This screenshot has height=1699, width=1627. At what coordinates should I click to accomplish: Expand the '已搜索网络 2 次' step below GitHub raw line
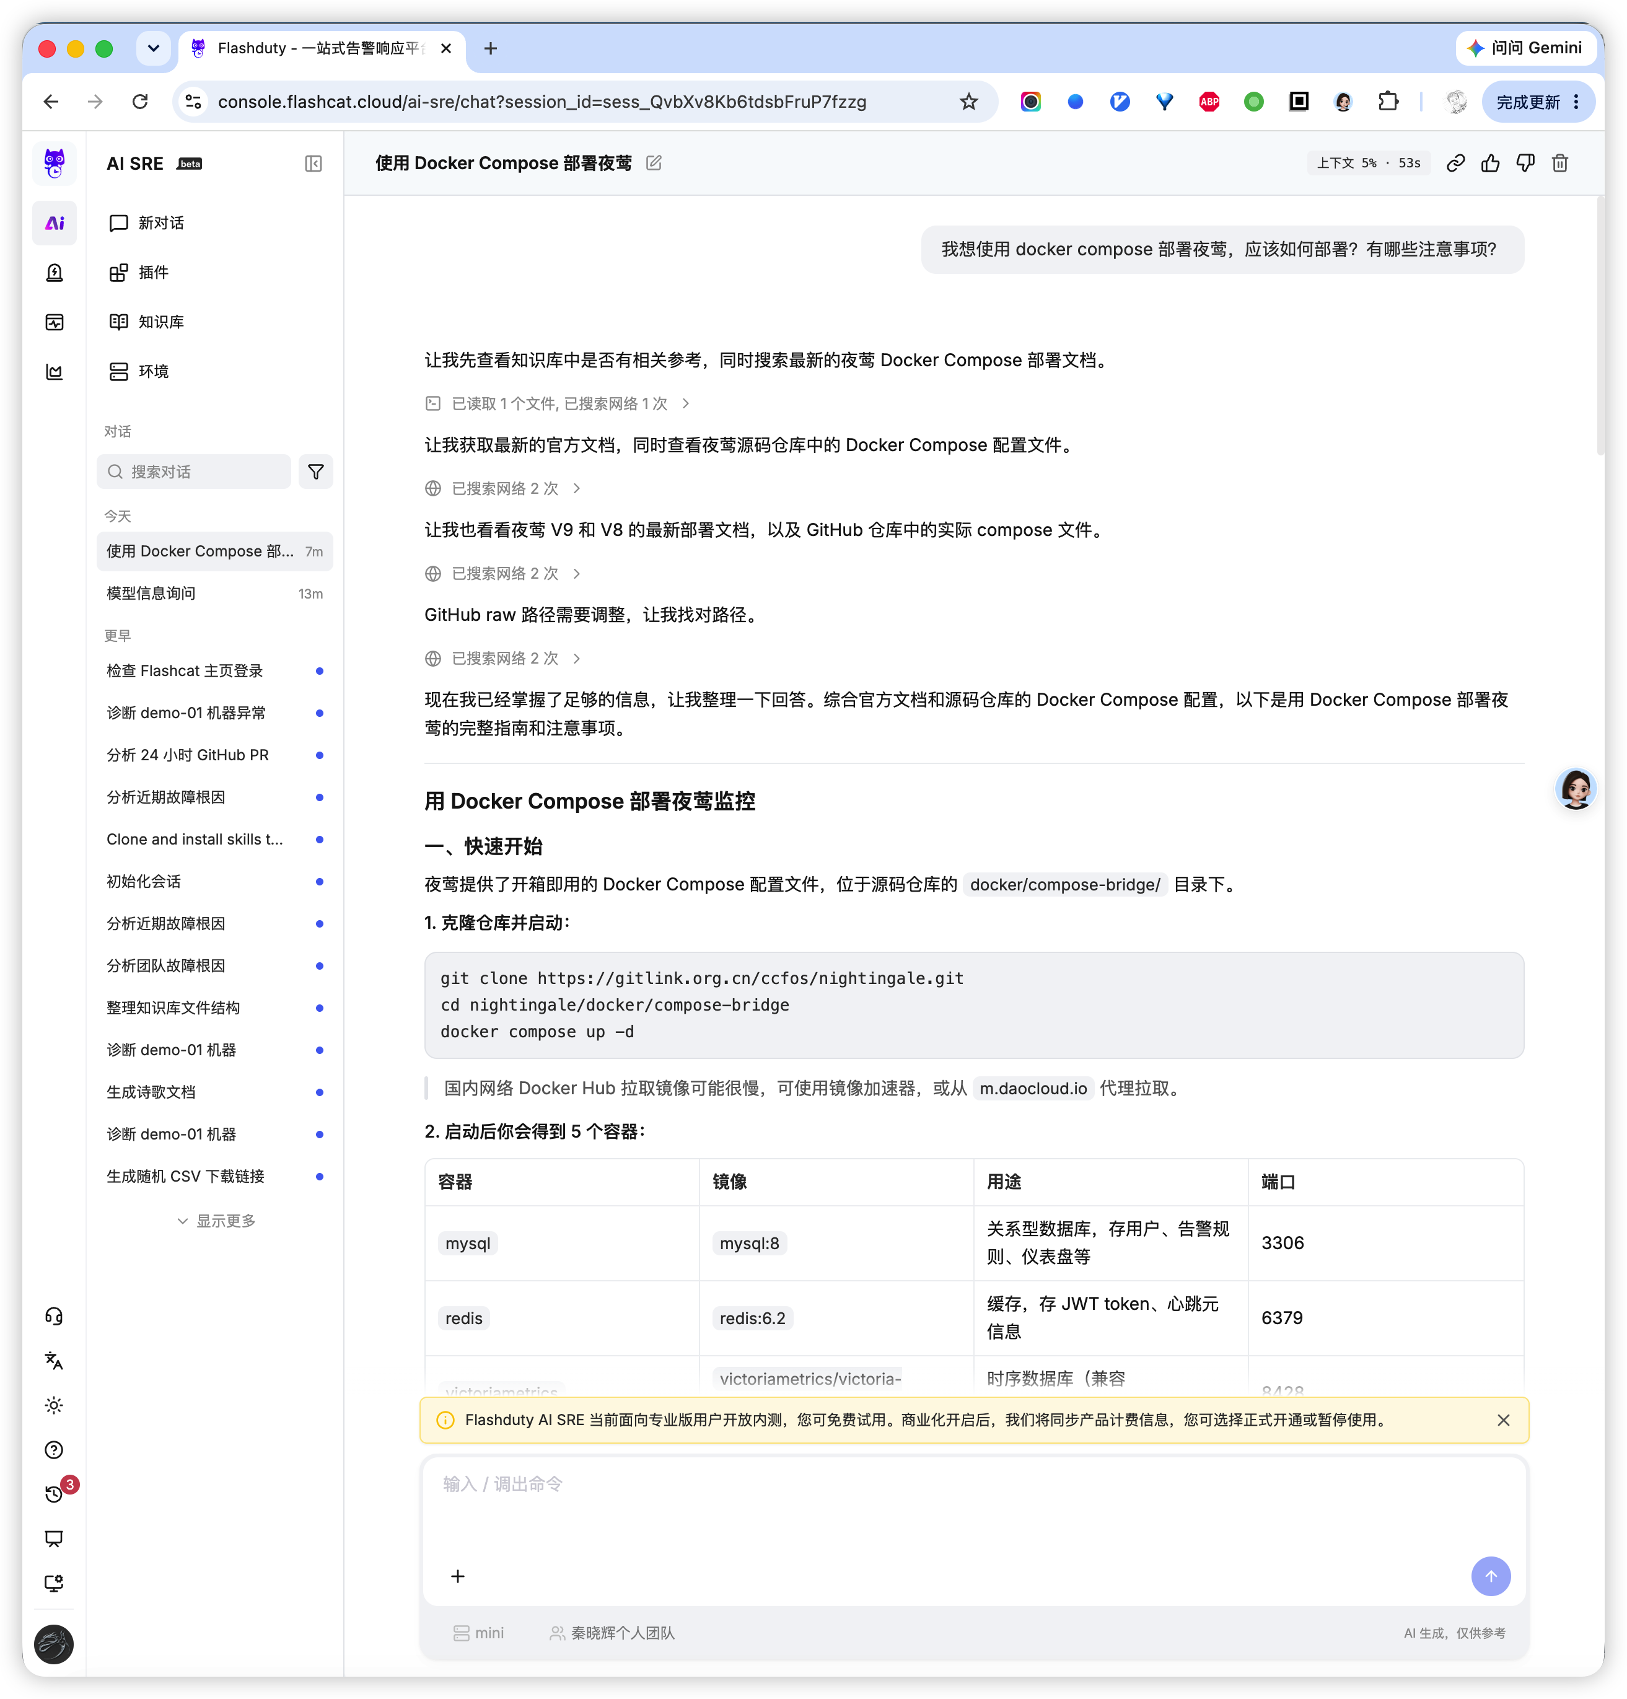pyautogui.click(x=502, y=659)
